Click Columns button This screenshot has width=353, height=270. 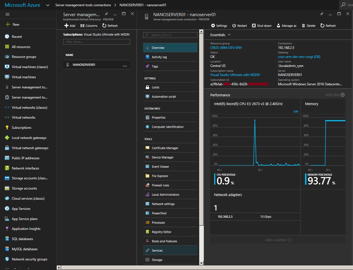point(89,25)
